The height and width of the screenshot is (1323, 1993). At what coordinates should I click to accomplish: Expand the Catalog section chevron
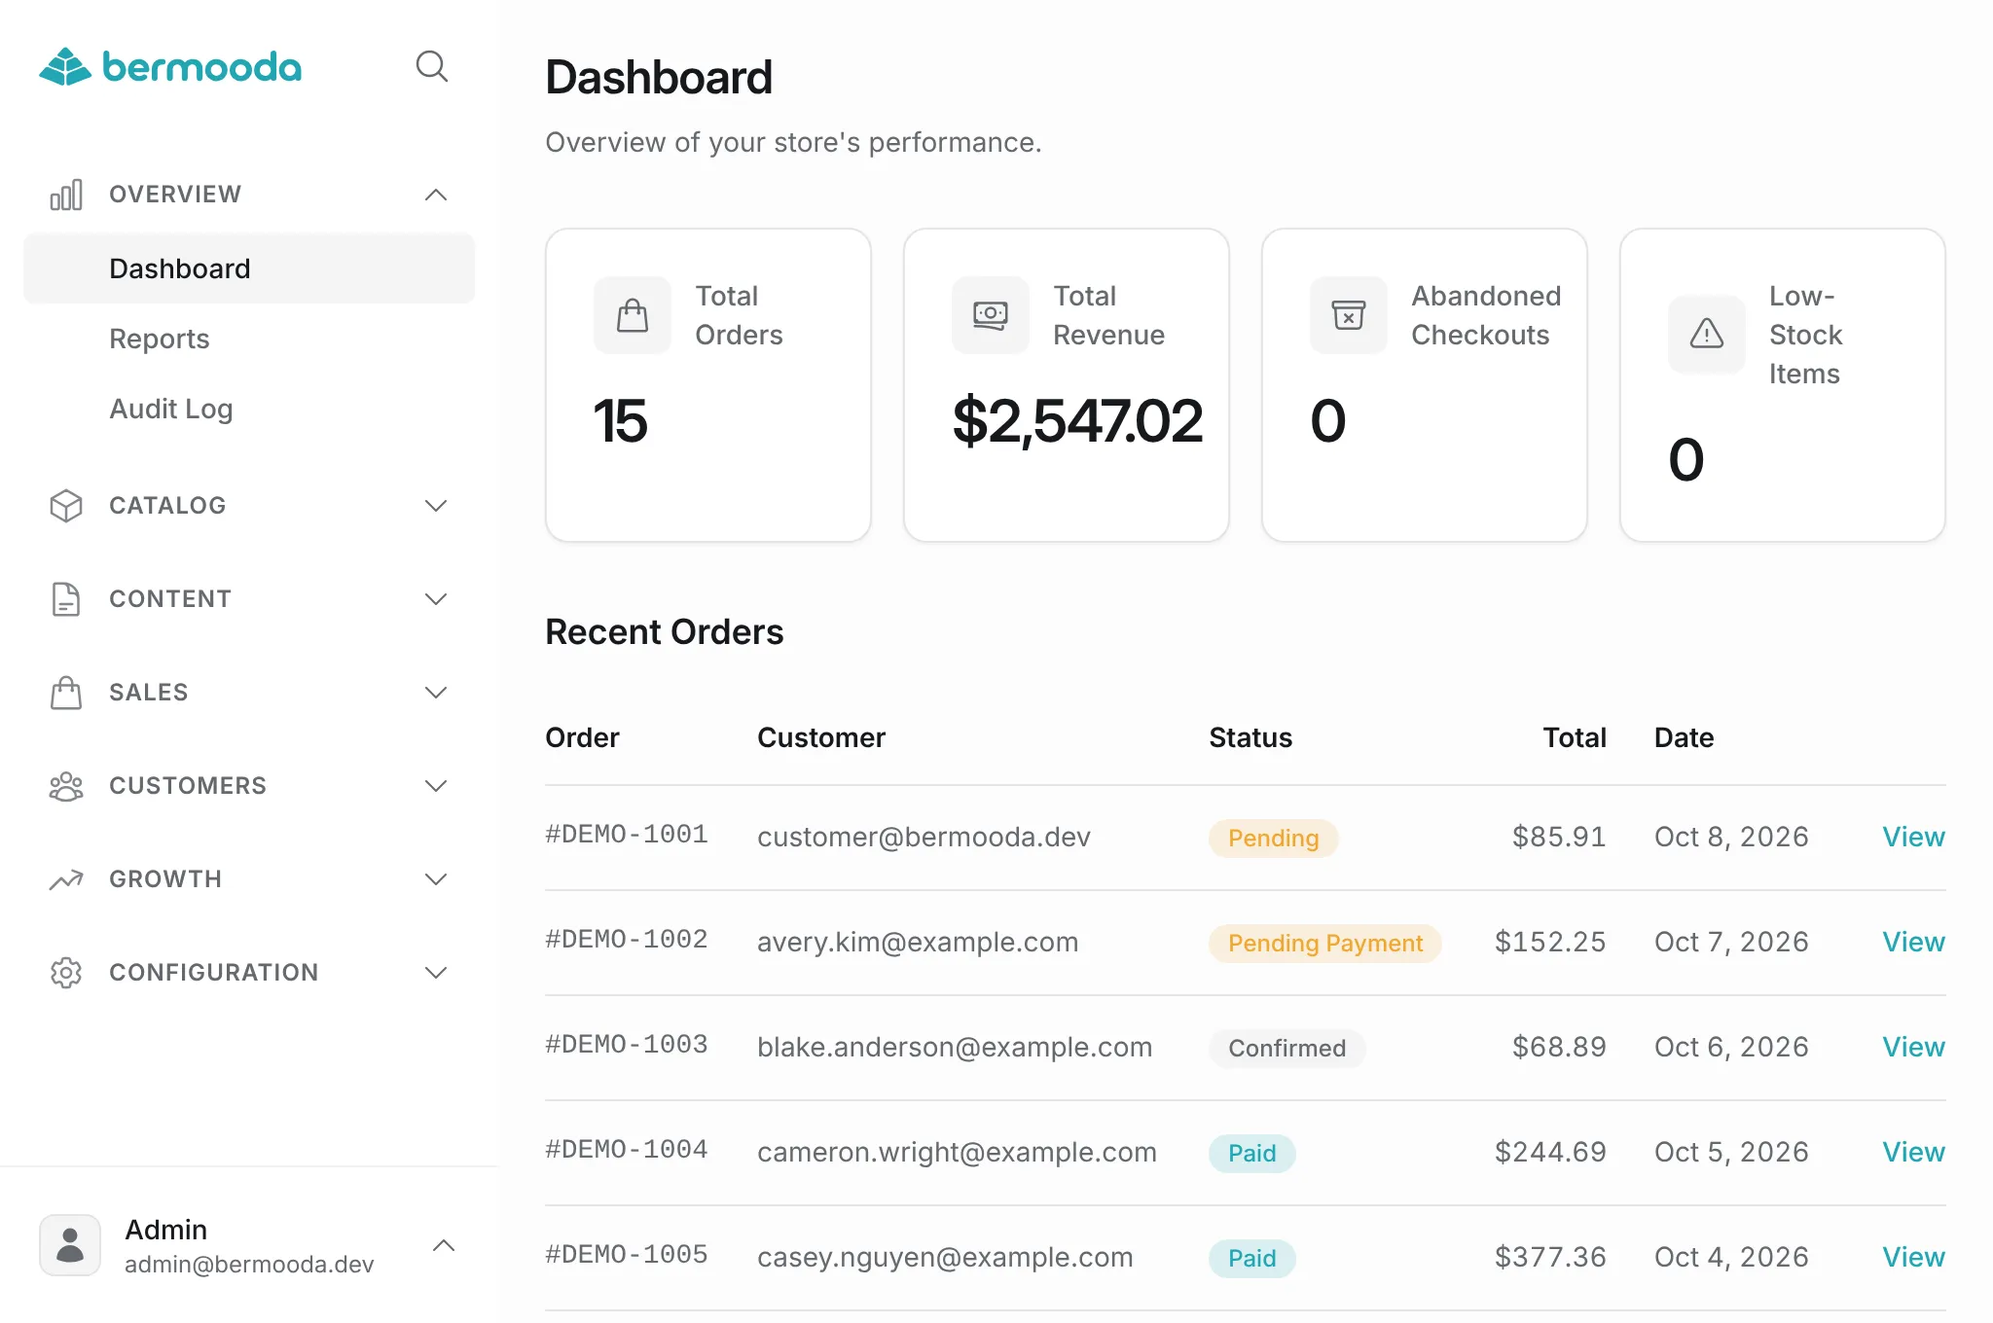436,506
